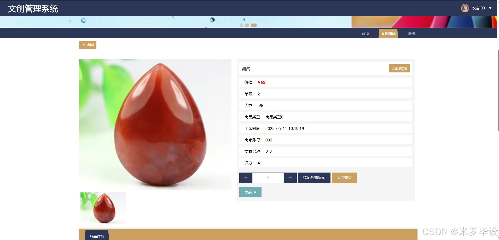
Task: Click the quantity input field
Action: pos(268,178)
